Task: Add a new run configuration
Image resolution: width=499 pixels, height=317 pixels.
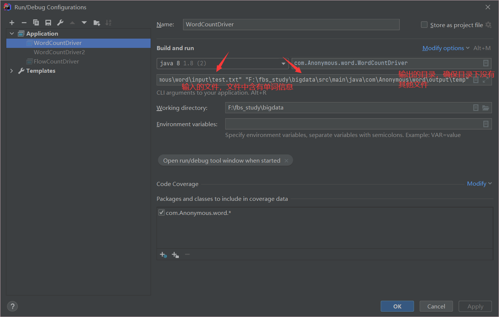Action: (12, 23)
